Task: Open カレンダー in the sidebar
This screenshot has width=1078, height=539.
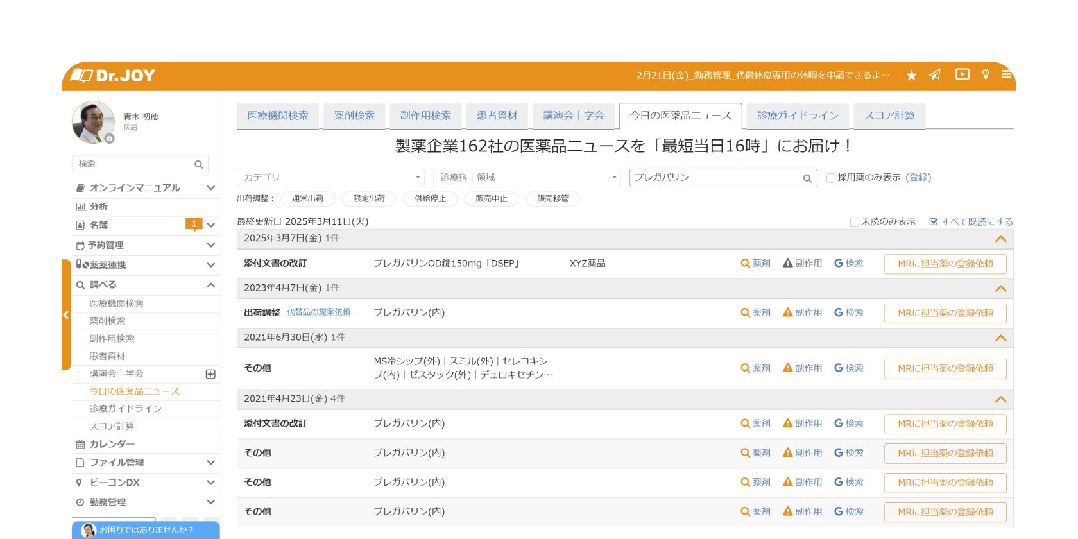Action: tap(146, 444)
